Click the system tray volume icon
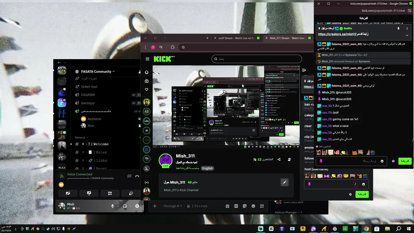Image resolution: width=414 pixels, height=233 pixels. point(53,229)
